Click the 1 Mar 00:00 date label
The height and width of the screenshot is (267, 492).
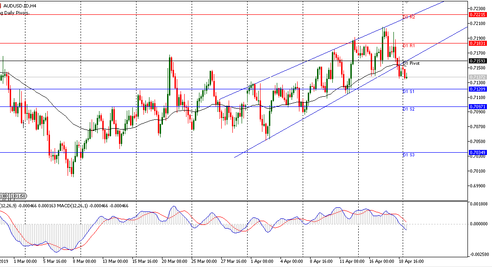(x=25, y=261)
